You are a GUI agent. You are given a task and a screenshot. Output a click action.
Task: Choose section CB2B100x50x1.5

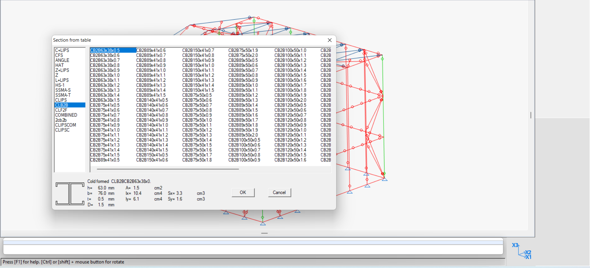290,75
